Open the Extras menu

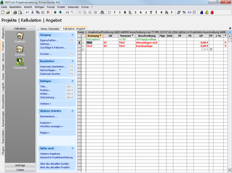(x=85, y=7)
